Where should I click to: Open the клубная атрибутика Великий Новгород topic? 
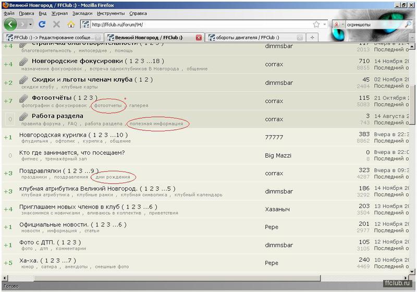pyautogui.click(x=79, y=189)
